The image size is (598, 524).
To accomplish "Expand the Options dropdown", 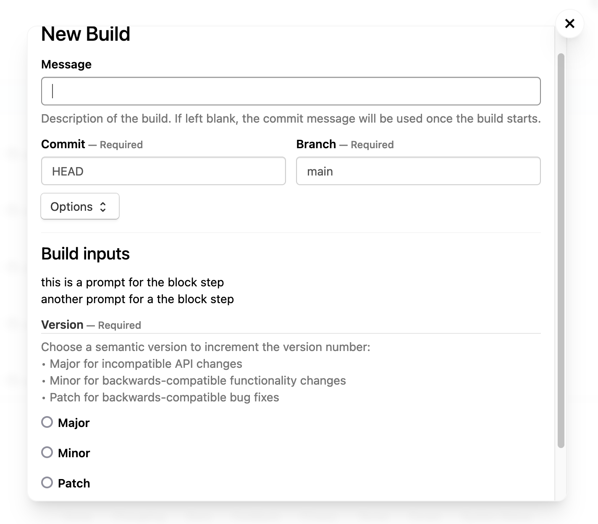I will [80, 206].
